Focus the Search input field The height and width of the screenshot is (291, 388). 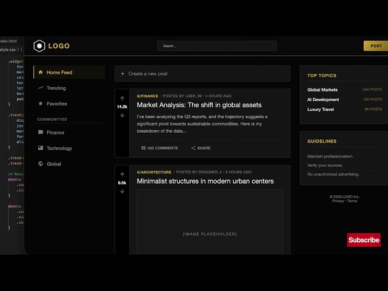coord(217,46)
